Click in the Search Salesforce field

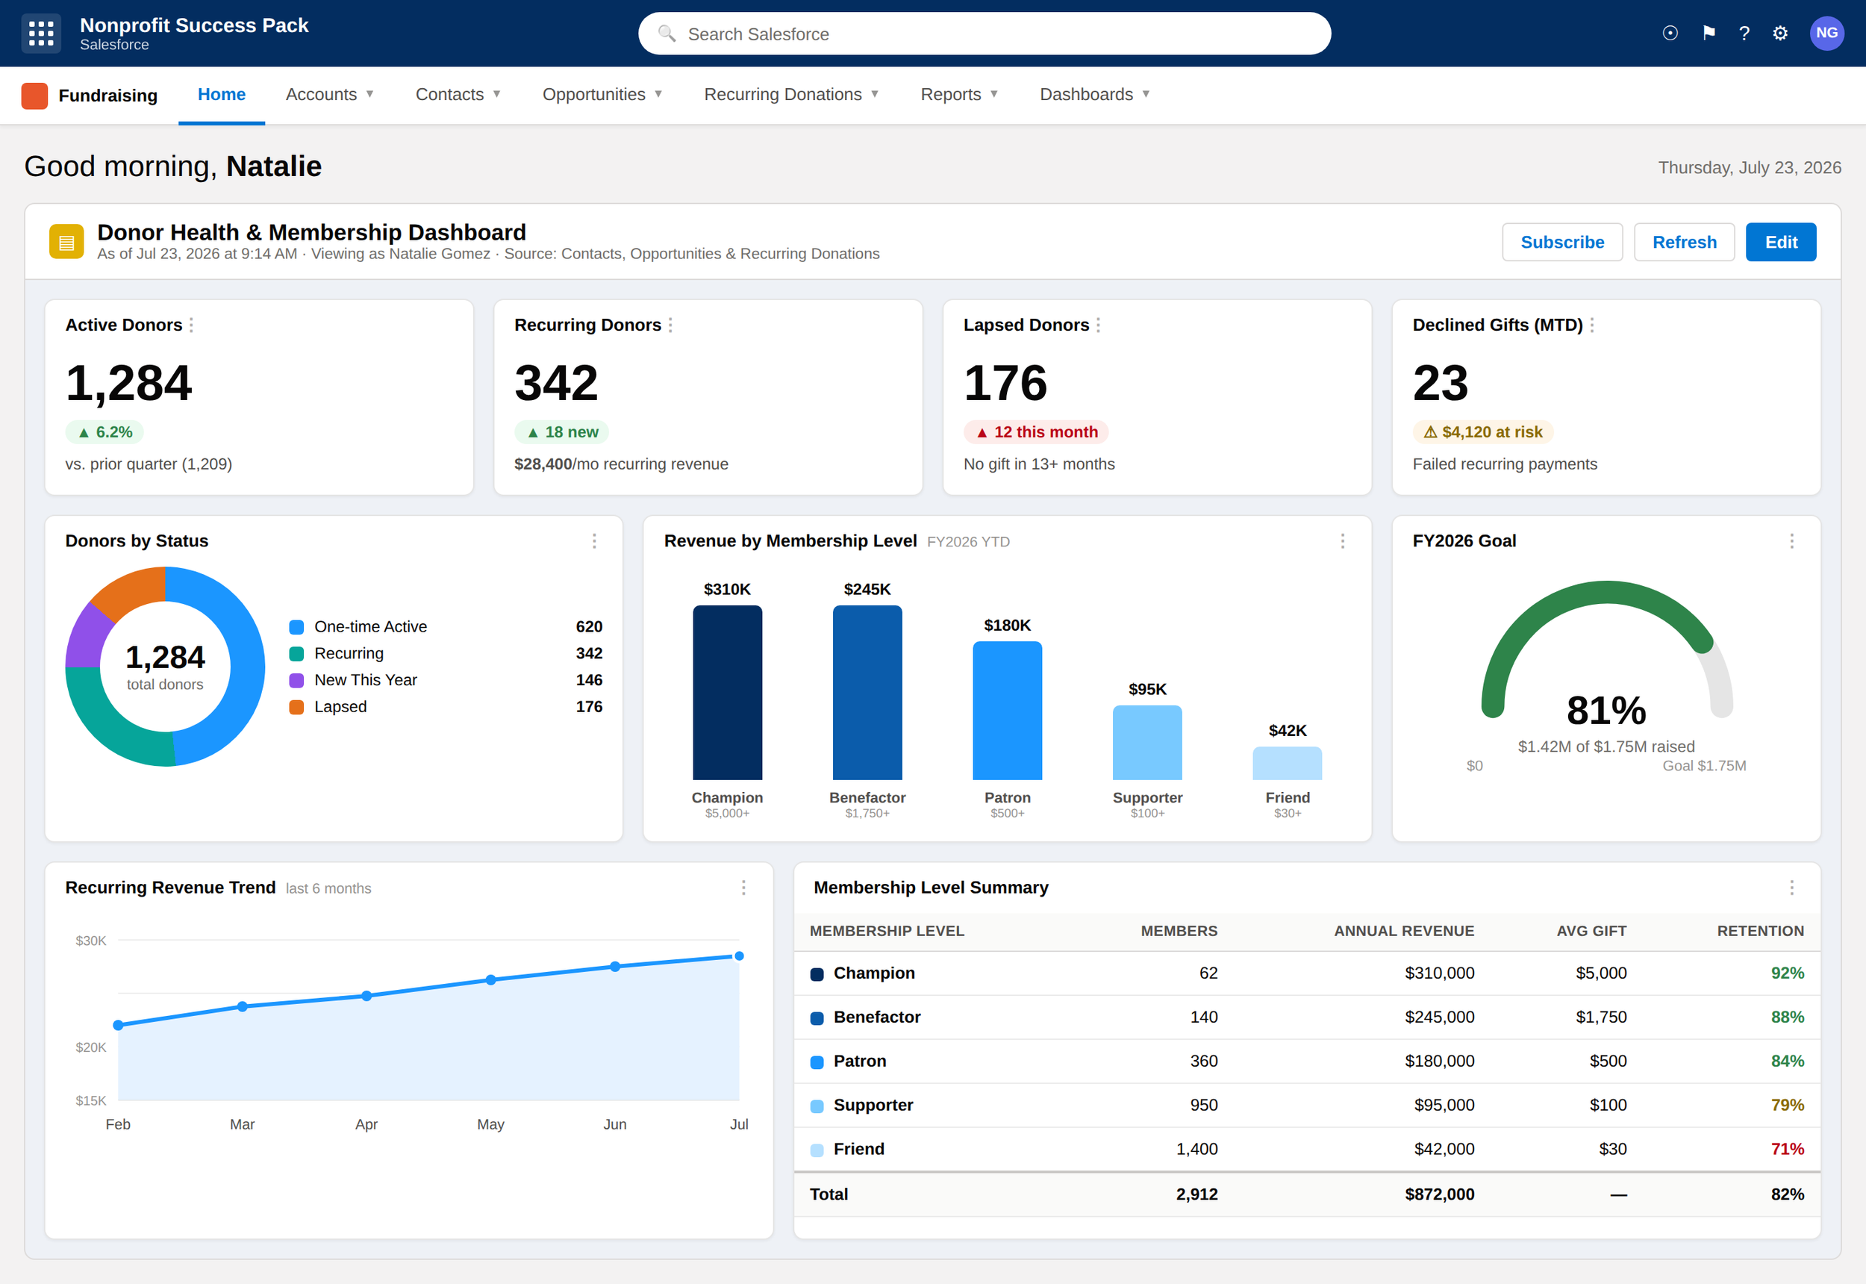point(984,34)
